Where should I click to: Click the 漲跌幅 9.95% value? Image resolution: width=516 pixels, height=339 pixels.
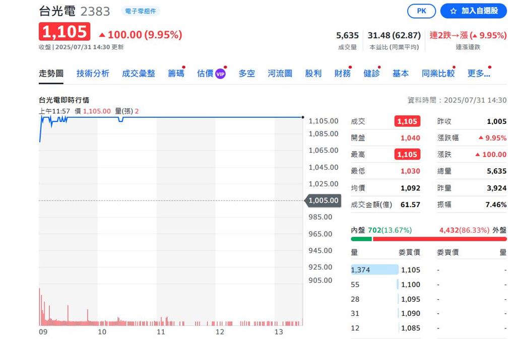493,138
